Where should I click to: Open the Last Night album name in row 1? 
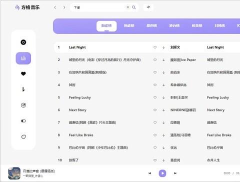tap(215, 47)
